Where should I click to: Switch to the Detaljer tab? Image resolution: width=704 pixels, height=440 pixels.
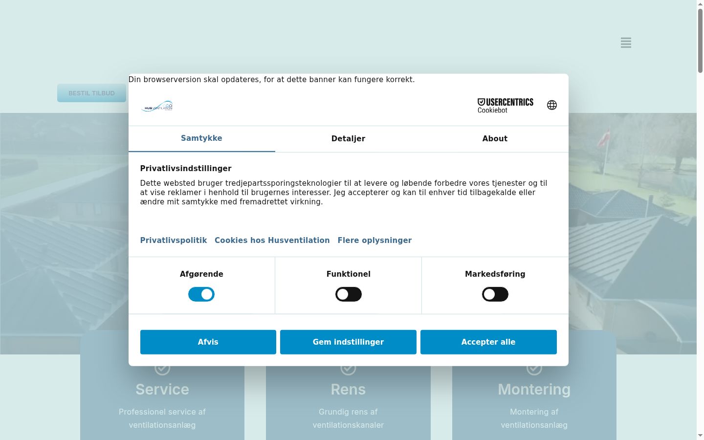(348, 139)
